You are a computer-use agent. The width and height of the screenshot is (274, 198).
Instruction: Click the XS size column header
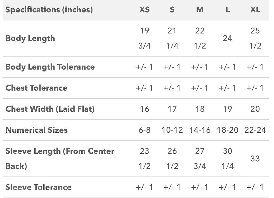click(144, 10)
